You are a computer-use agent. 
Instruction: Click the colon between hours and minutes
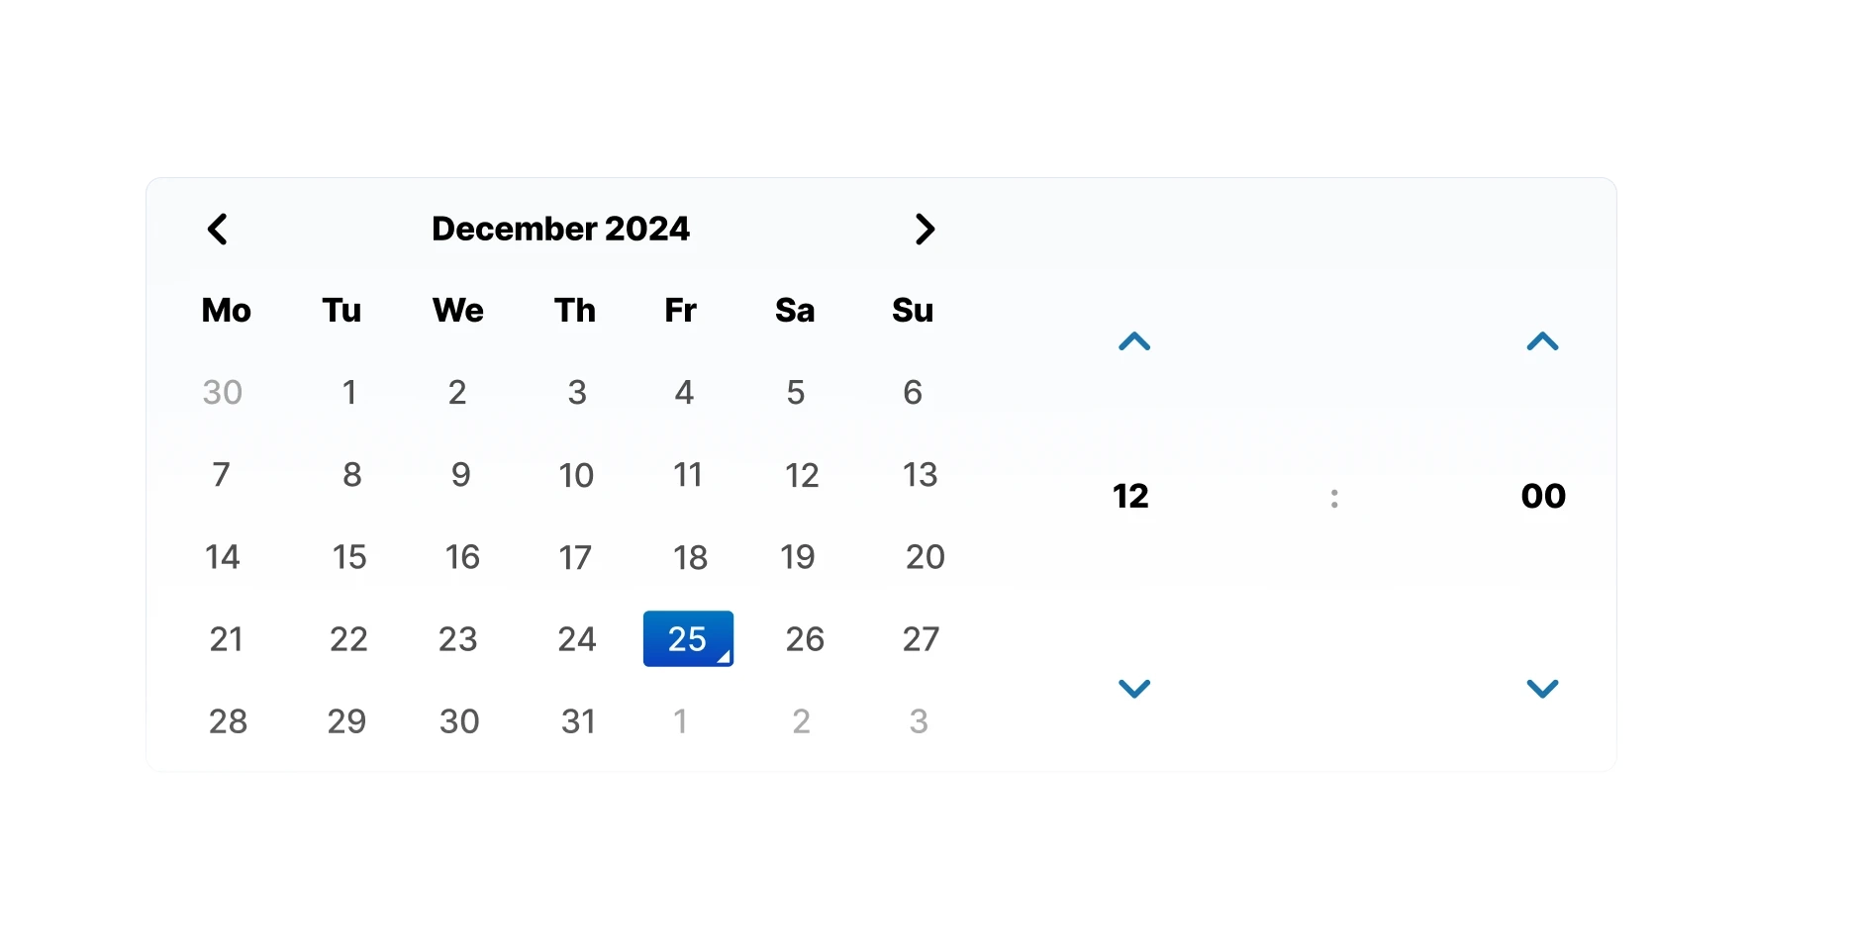[1334, 498]
